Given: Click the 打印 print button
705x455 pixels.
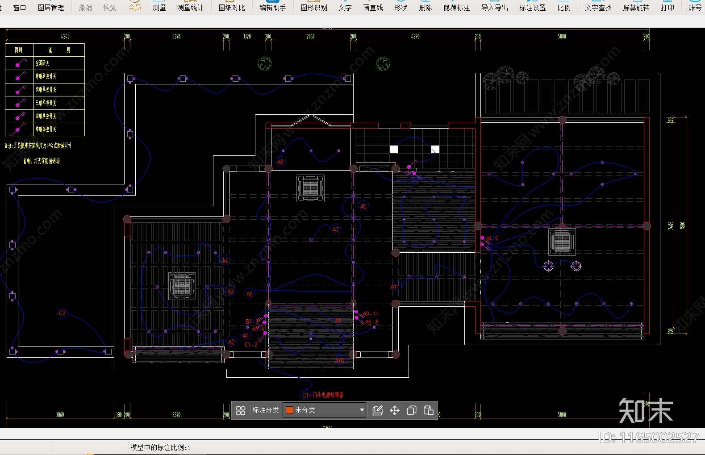Looking at the screenshot, I should (x=667, y=8).
